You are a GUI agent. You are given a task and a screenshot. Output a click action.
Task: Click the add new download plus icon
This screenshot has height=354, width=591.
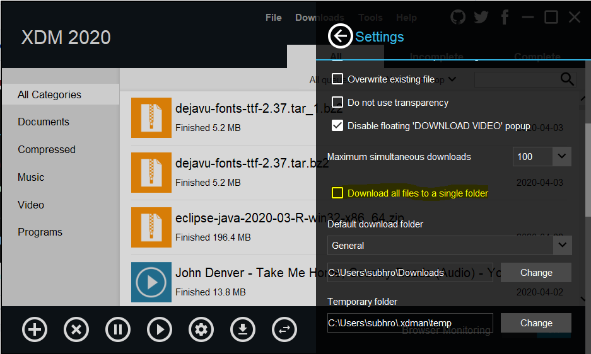35,329
